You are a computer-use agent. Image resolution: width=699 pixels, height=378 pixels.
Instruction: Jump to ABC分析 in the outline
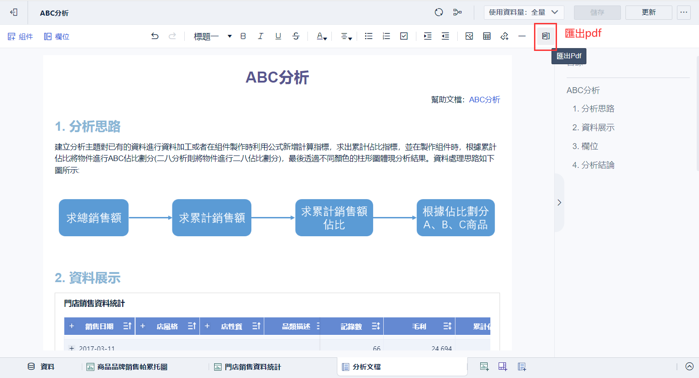[x=583, y=90]
